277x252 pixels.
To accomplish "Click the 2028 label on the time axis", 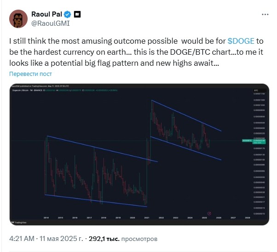I will coord(248,217).
